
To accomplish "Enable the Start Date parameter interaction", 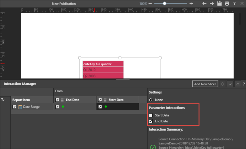I will (151, 115).
